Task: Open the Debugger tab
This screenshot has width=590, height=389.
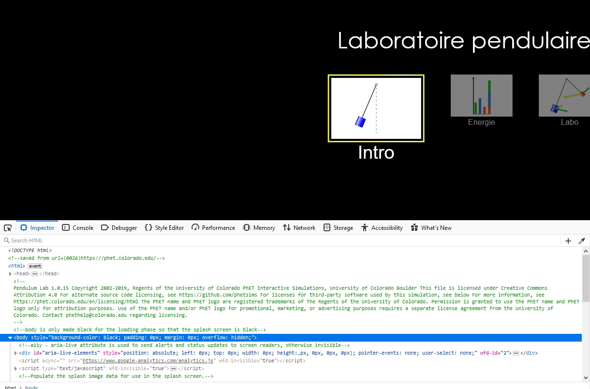Action: click(x=119, y=228)
